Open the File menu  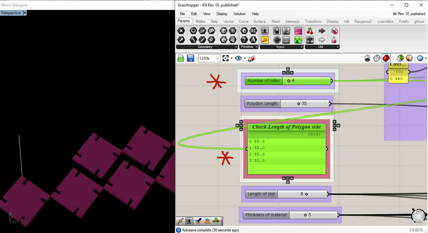[x=182, y=14]
